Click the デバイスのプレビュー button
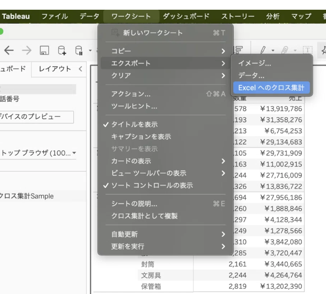326x294 pixels. pyautogui.click(x=37, y=117)
